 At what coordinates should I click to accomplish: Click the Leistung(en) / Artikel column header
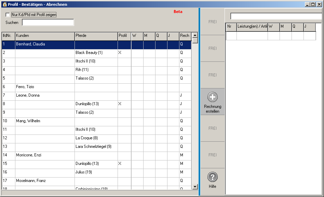252,27
